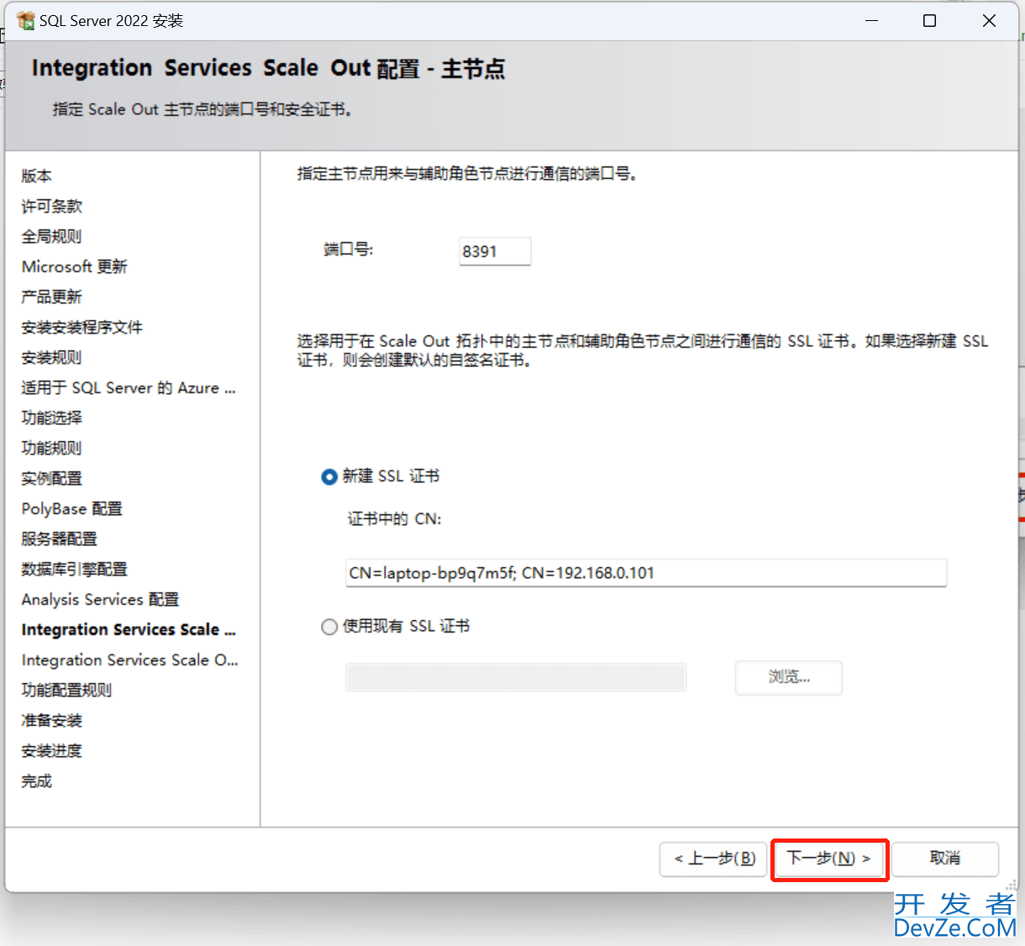This screenshot has width=1025, height=946.
Task: Select 功能选择 step
Action: tap(52, 418)
